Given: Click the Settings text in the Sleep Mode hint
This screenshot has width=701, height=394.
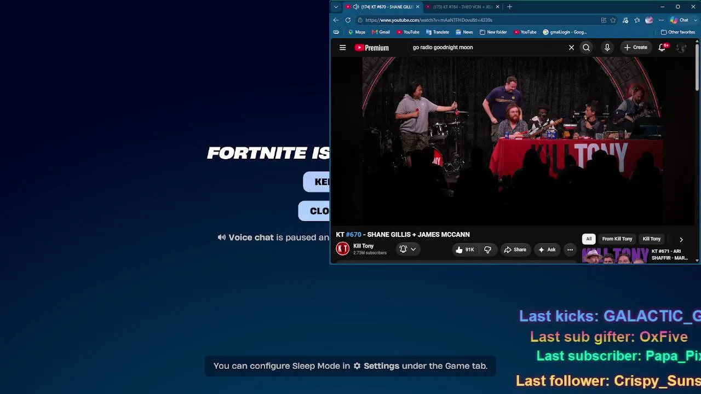Looking at the screenshot, I should click(x=381, y=366).
